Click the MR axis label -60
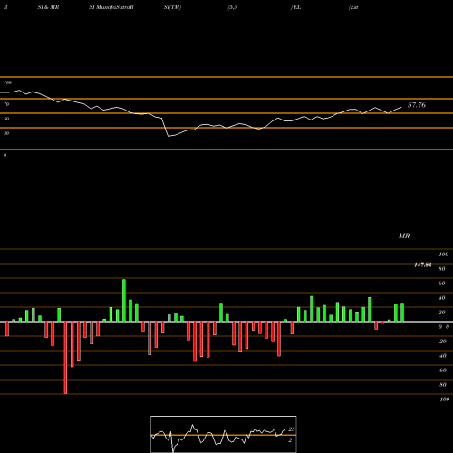This screenshot has height=453, width=453. tap(442, 371)
